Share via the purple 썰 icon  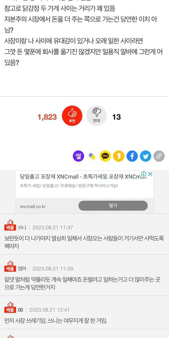click(x=78, y=156)
